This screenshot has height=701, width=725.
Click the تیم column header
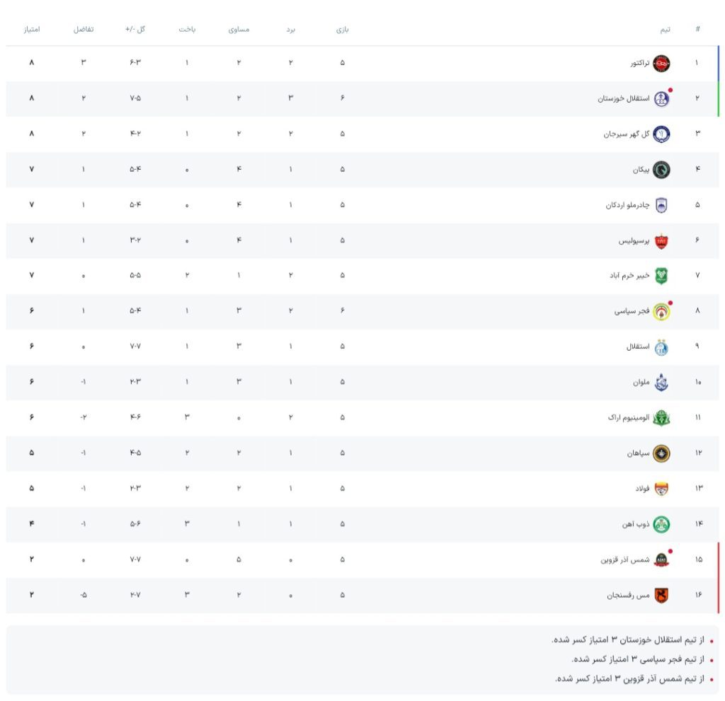point(666,30)
